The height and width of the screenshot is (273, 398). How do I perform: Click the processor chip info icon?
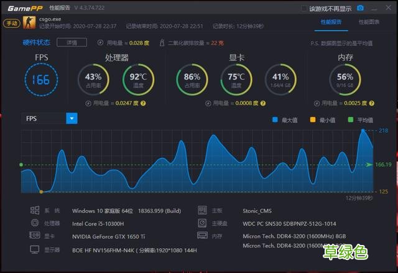(35, 223)
